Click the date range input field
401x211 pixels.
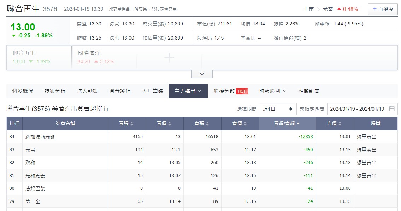click(x=357, y=109)
